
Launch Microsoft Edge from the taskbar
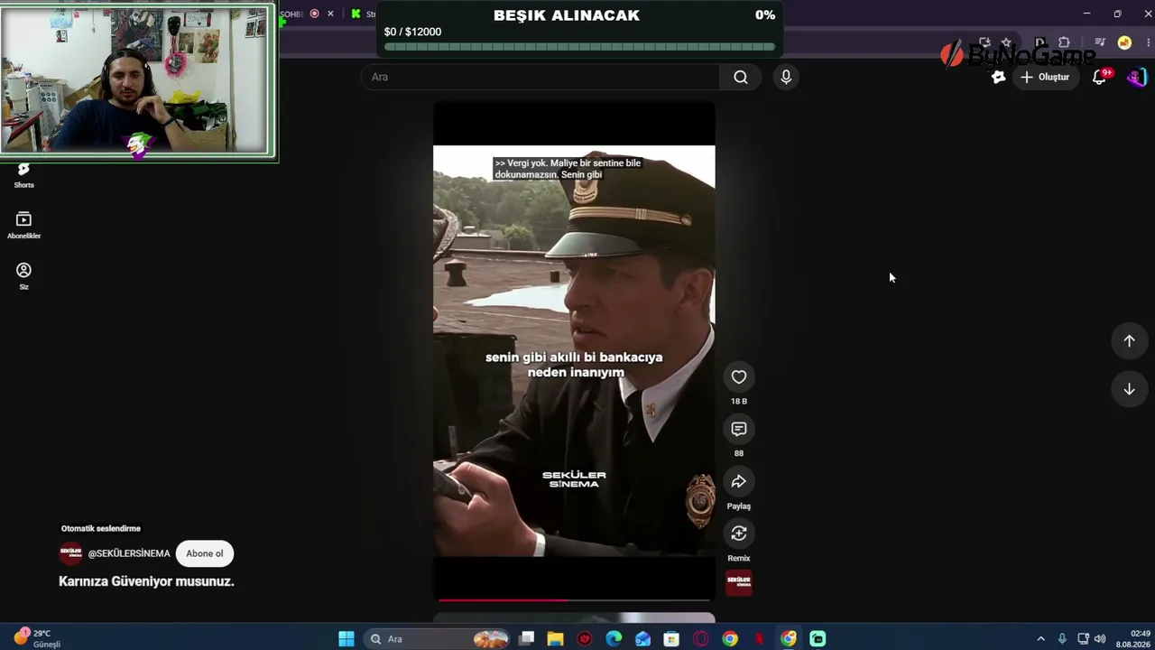614,639
